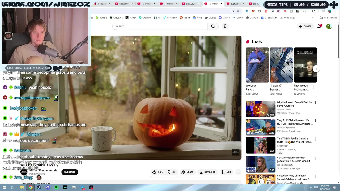Open YouTube notifications bell
The height and width of the screenshot is (191, 340).
click(319, 26)
